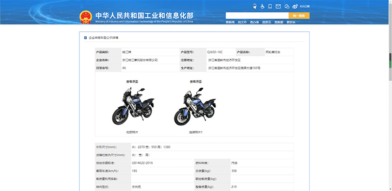Open the 右部照片 motorcycle thumbnail

click(133, 106)
